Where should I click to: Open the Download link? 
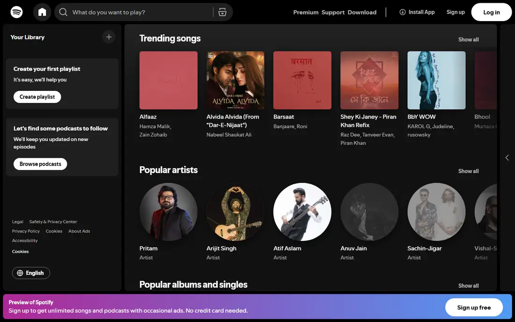point(362,12)
